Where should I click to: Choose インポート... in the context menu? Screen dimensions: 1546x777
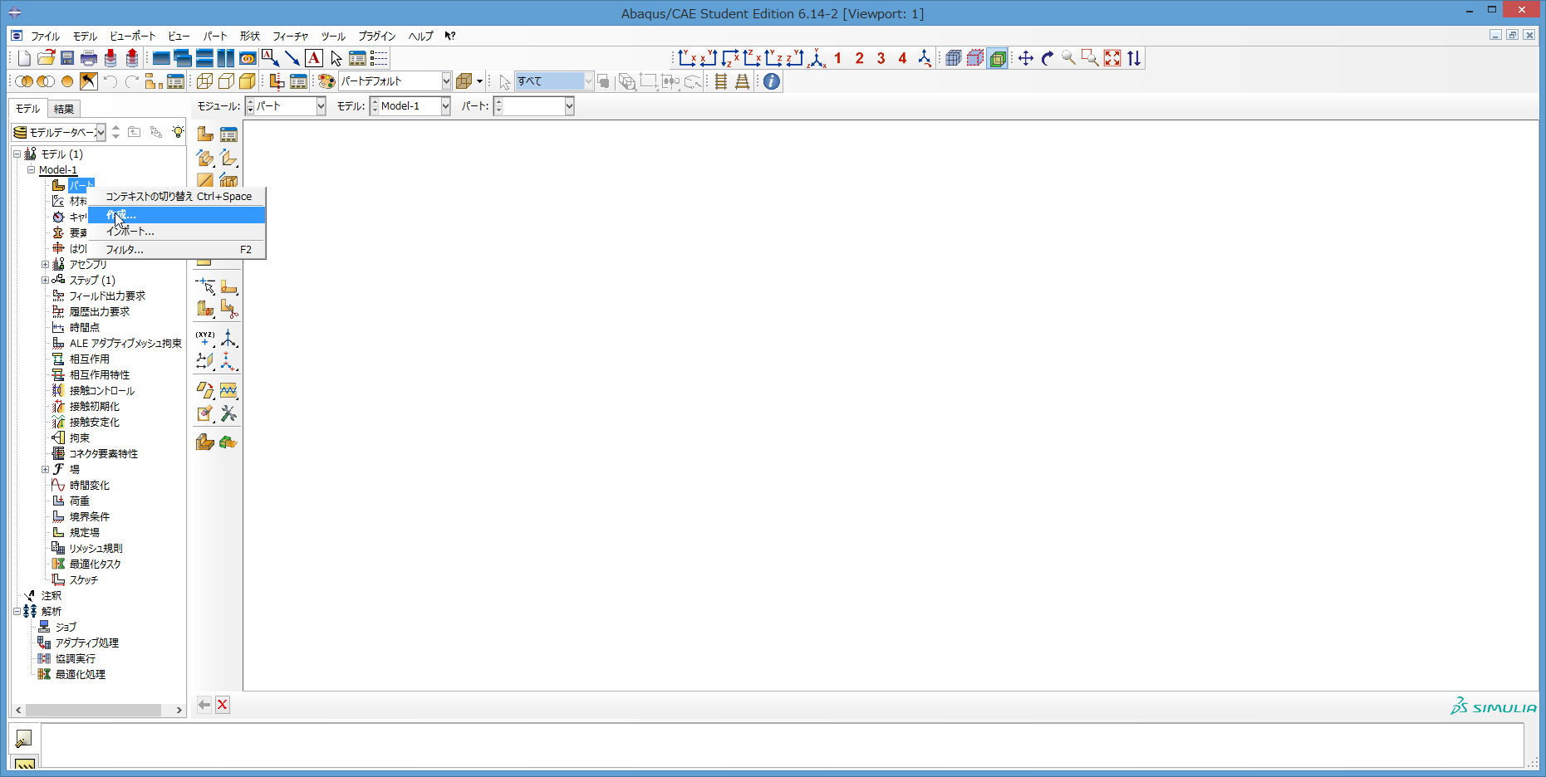pos(177,232)
